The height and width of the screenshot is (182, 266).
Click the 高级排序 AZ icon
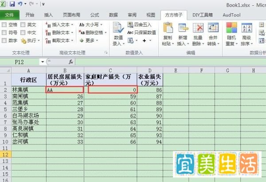(x=246, y=27)
